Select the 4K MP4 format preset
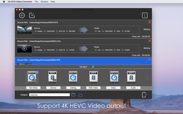This screenshot has height=114, width=183. pos(93,77)
